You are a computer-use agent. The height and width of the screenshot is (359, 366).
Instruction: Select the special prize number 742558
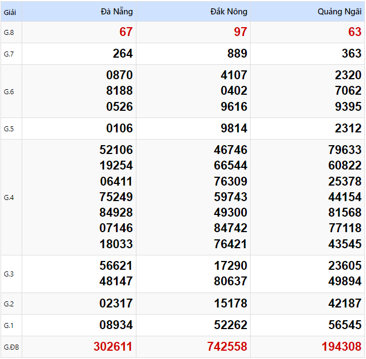(x=227, y=347)
